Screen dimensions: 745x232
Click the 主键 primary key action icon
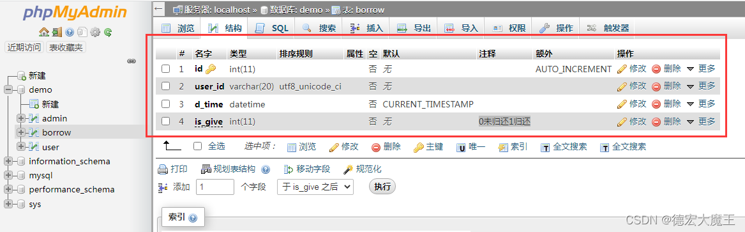tap(418, 148)
